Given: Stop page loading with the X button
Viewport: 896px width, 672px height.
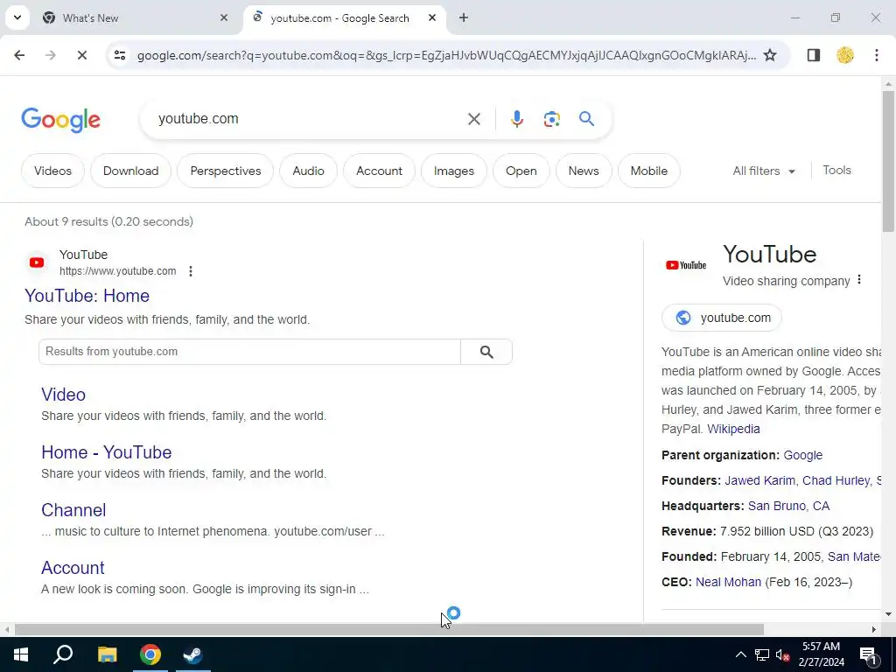Looking at the screenshot, I should 81,55.
